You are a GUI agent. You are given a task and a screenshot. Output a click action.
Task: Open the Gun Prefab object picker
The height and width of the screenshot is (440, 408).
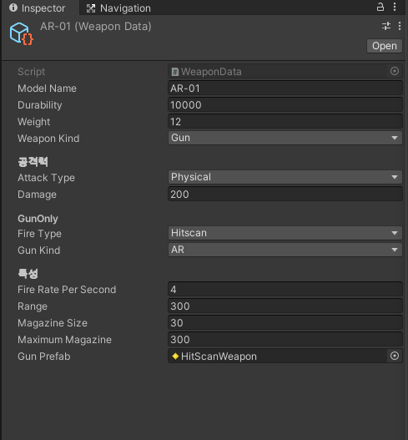pos(395,356)
